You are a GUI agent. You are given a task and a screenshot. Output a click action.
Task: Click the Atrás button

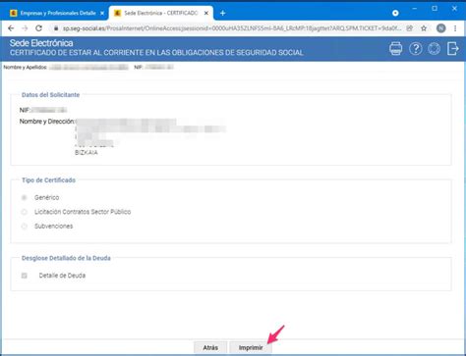(210, 347)
